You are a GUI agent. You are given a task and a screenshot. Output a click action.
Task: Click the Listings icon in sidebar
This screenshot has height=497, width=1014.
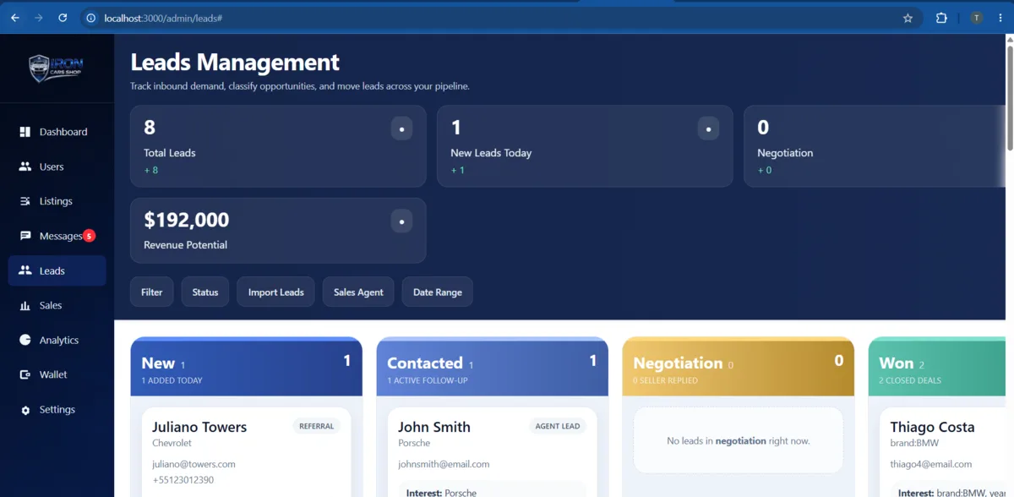(25, 201)
